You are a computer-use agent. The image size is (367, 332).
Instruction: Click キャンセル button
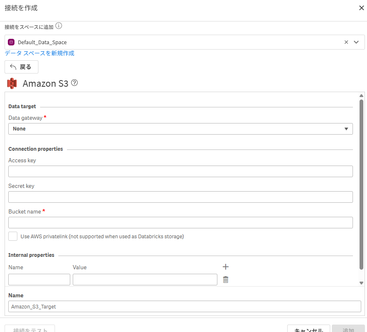click(x=308, y=328)
